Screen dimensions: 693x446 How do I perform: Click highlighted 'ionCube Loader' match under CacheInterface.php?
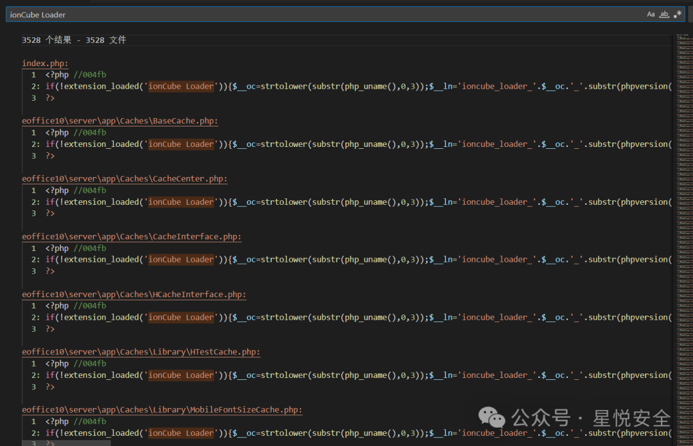[181, 259]
